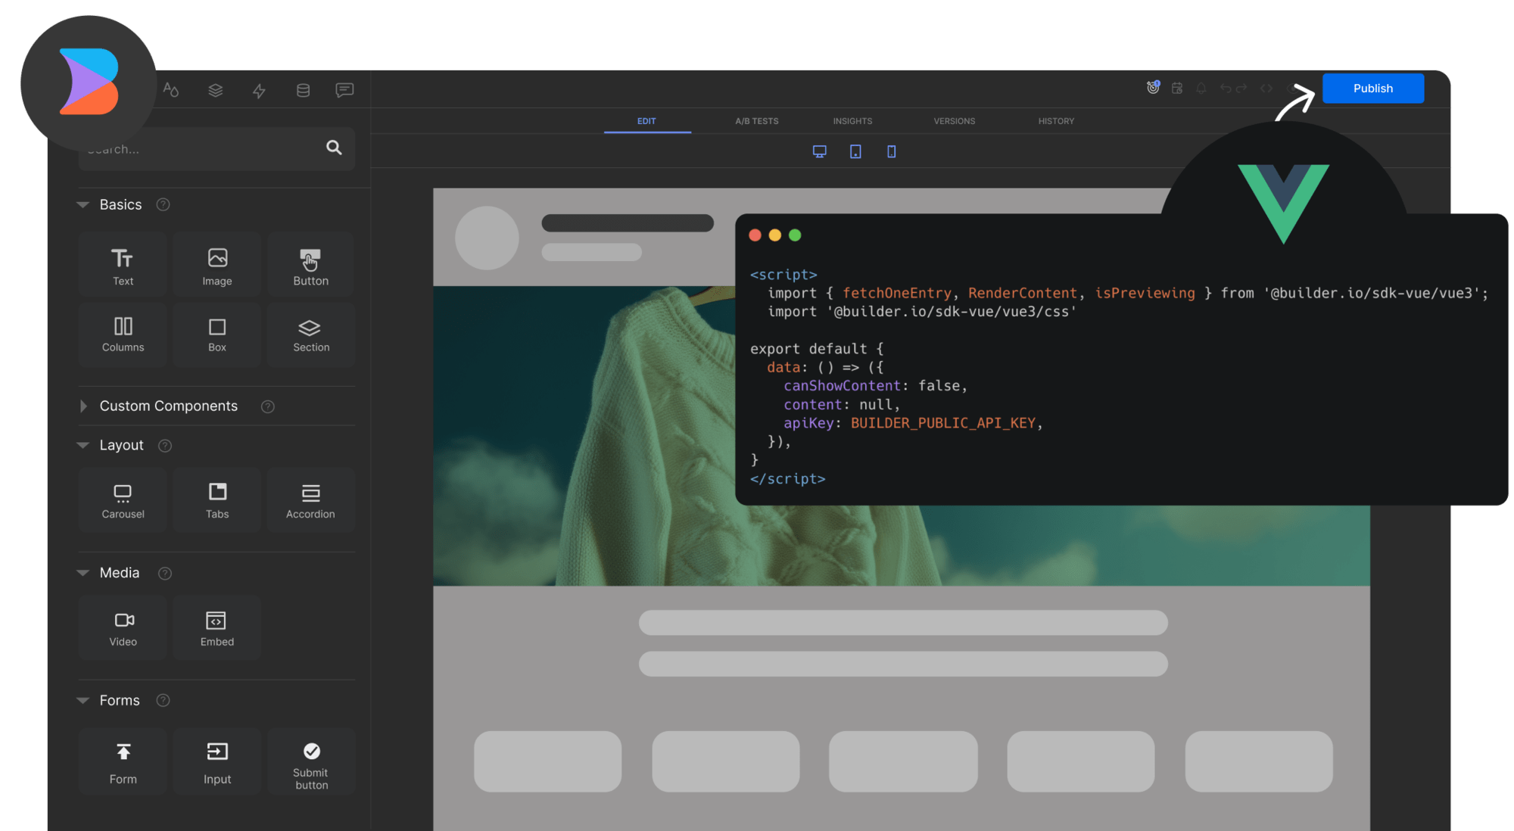Click the undo arrow in top toolbar

click(x=1225, y=88)
